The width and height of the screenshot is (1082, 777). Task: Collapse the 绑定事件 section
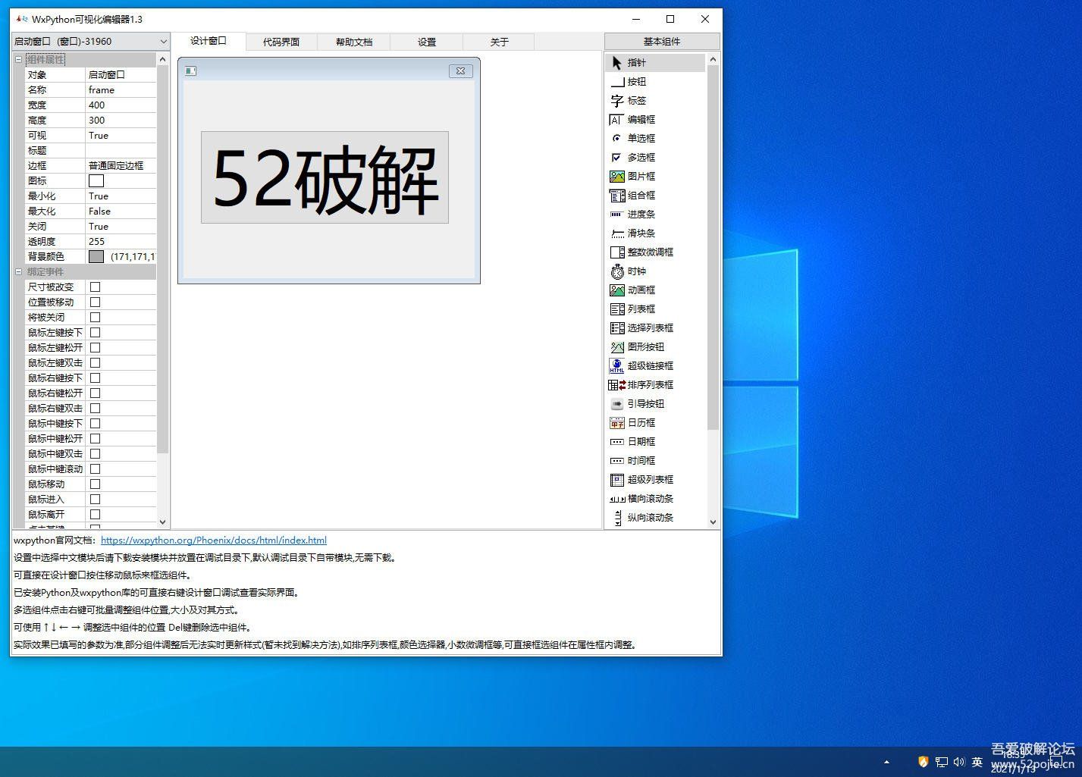pos(18,272)
